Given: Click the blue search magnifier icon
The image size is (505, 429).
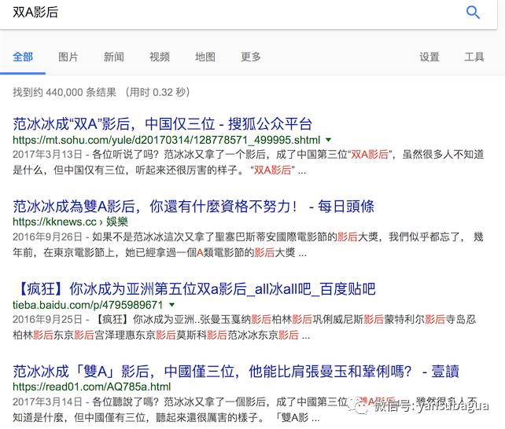Looking at the screenshot, I should coord(473,13).
